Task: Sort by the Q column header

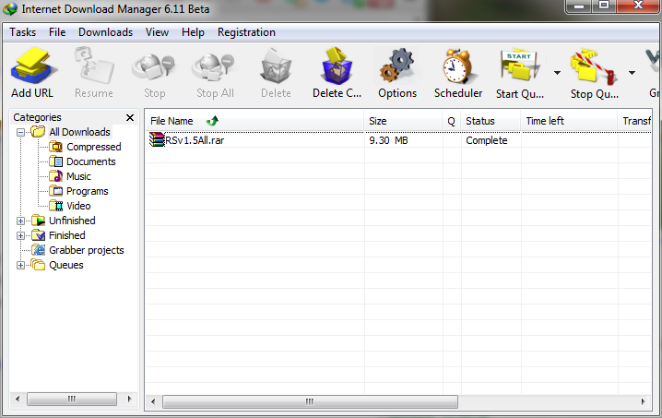Action: pos(452,121)
